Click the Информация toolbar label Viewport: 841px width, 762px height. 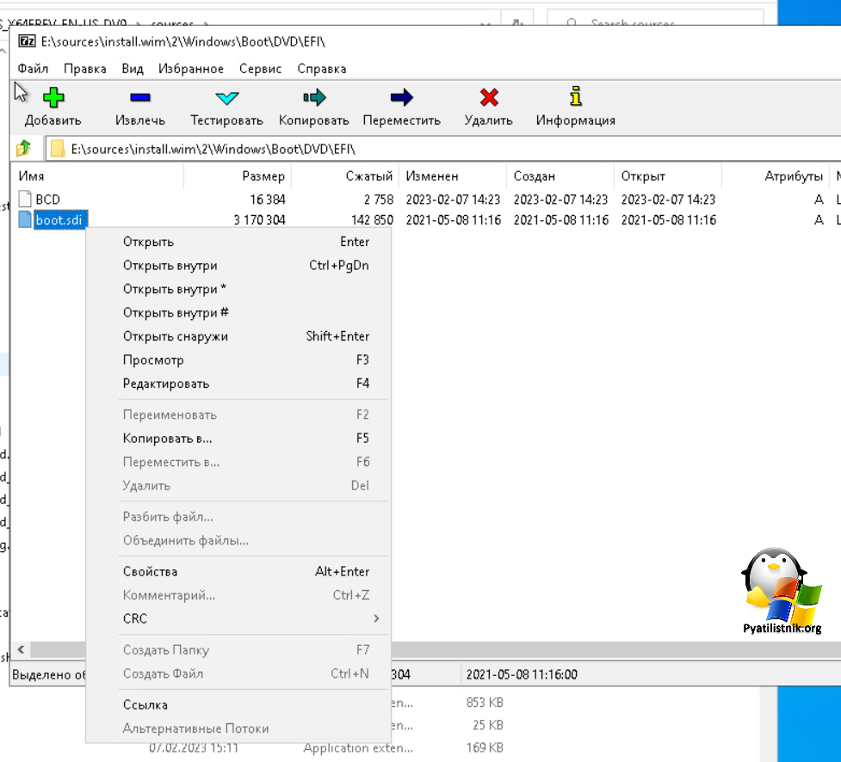[576, 120]
